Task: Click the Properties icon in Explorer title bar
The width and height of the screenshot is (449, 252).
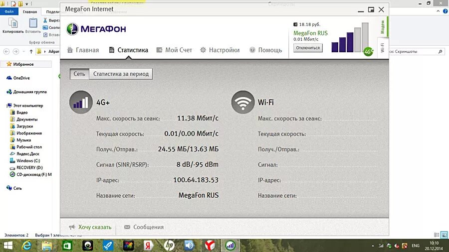Action: coord(13,3)
